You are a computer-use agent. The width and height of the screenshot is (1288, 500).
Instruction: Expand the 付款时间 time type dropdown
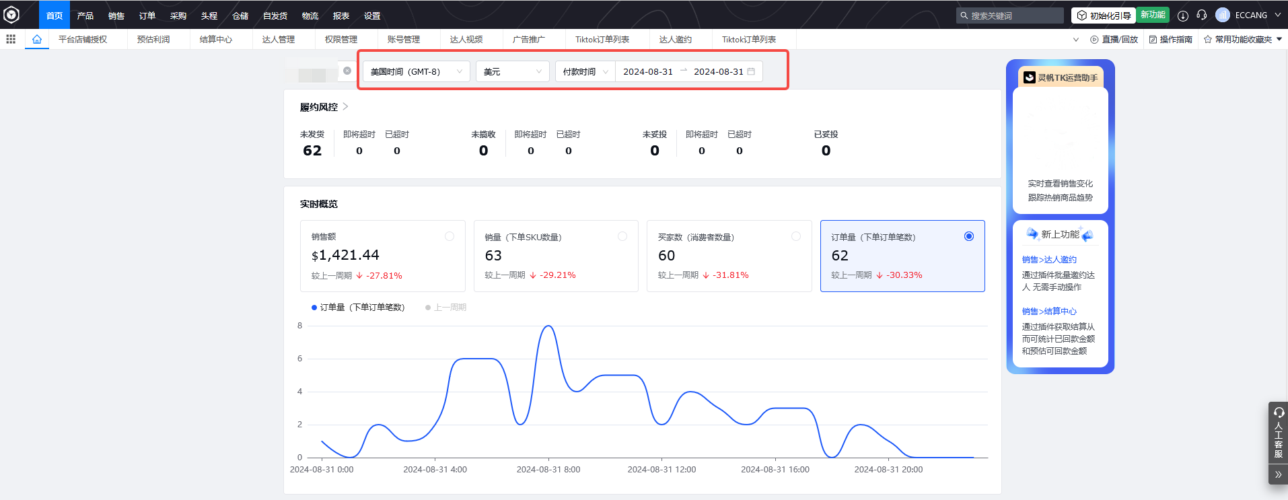point(585,71)
